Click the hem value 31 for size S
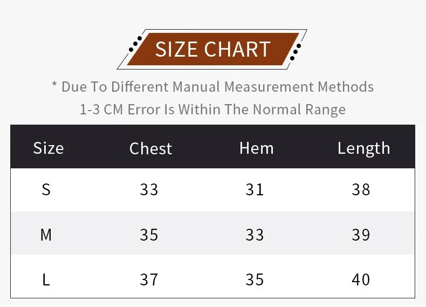The width and height of the screenshot is (426, 307). click(255, 189)
